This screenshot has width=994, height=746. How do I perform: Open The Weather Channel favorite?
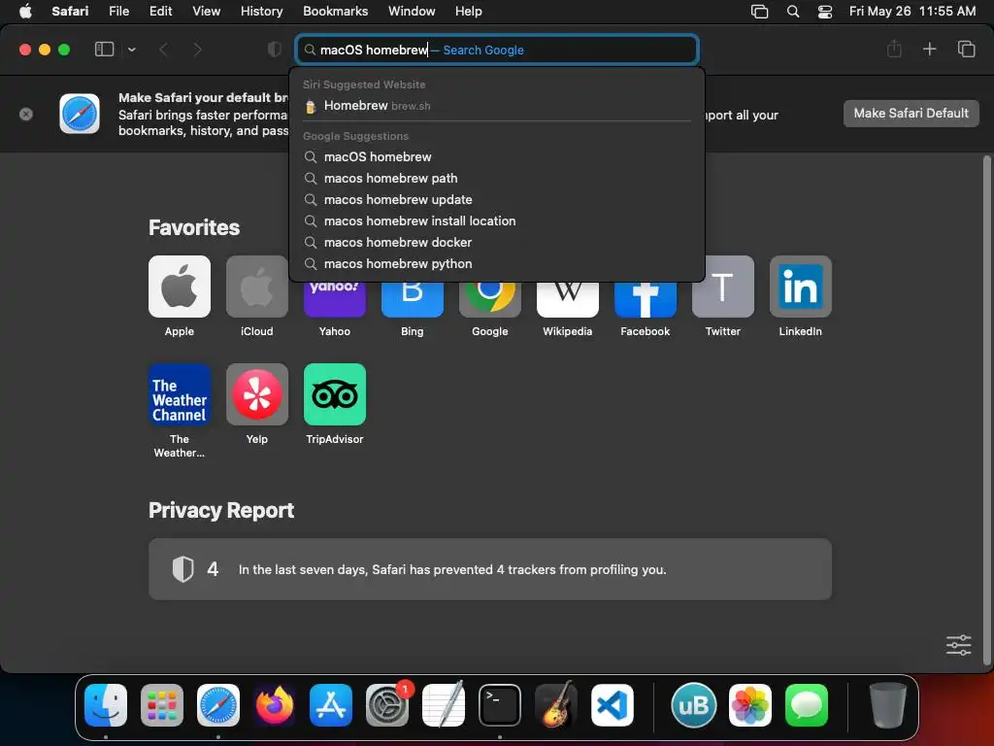pyautogui.click(x=180, y=394)
